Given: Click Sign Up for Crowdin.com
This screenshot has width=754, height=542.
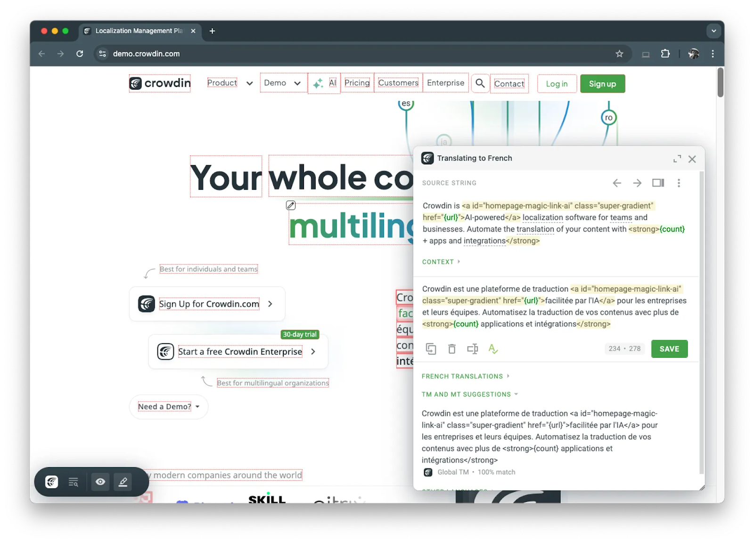Looking at the screenshot, I should [x=209, y=304].
